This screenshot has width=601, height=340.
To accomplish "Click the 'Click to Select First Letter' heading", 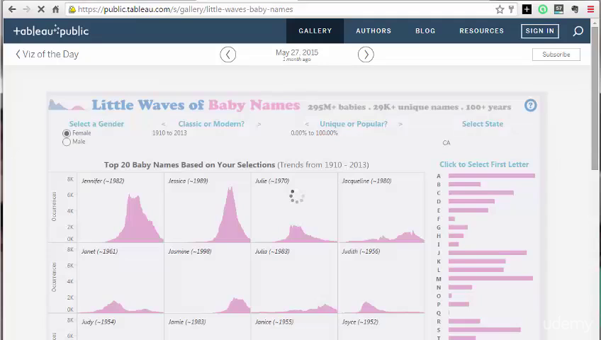I will click(x=484, y=164).
